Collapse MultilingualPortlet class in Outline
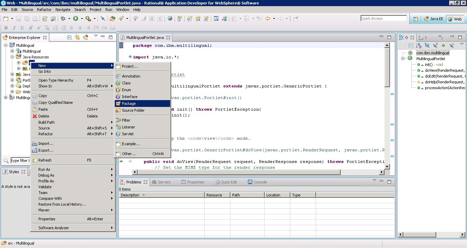The image size is (467, 248). [x=403, y=59]
